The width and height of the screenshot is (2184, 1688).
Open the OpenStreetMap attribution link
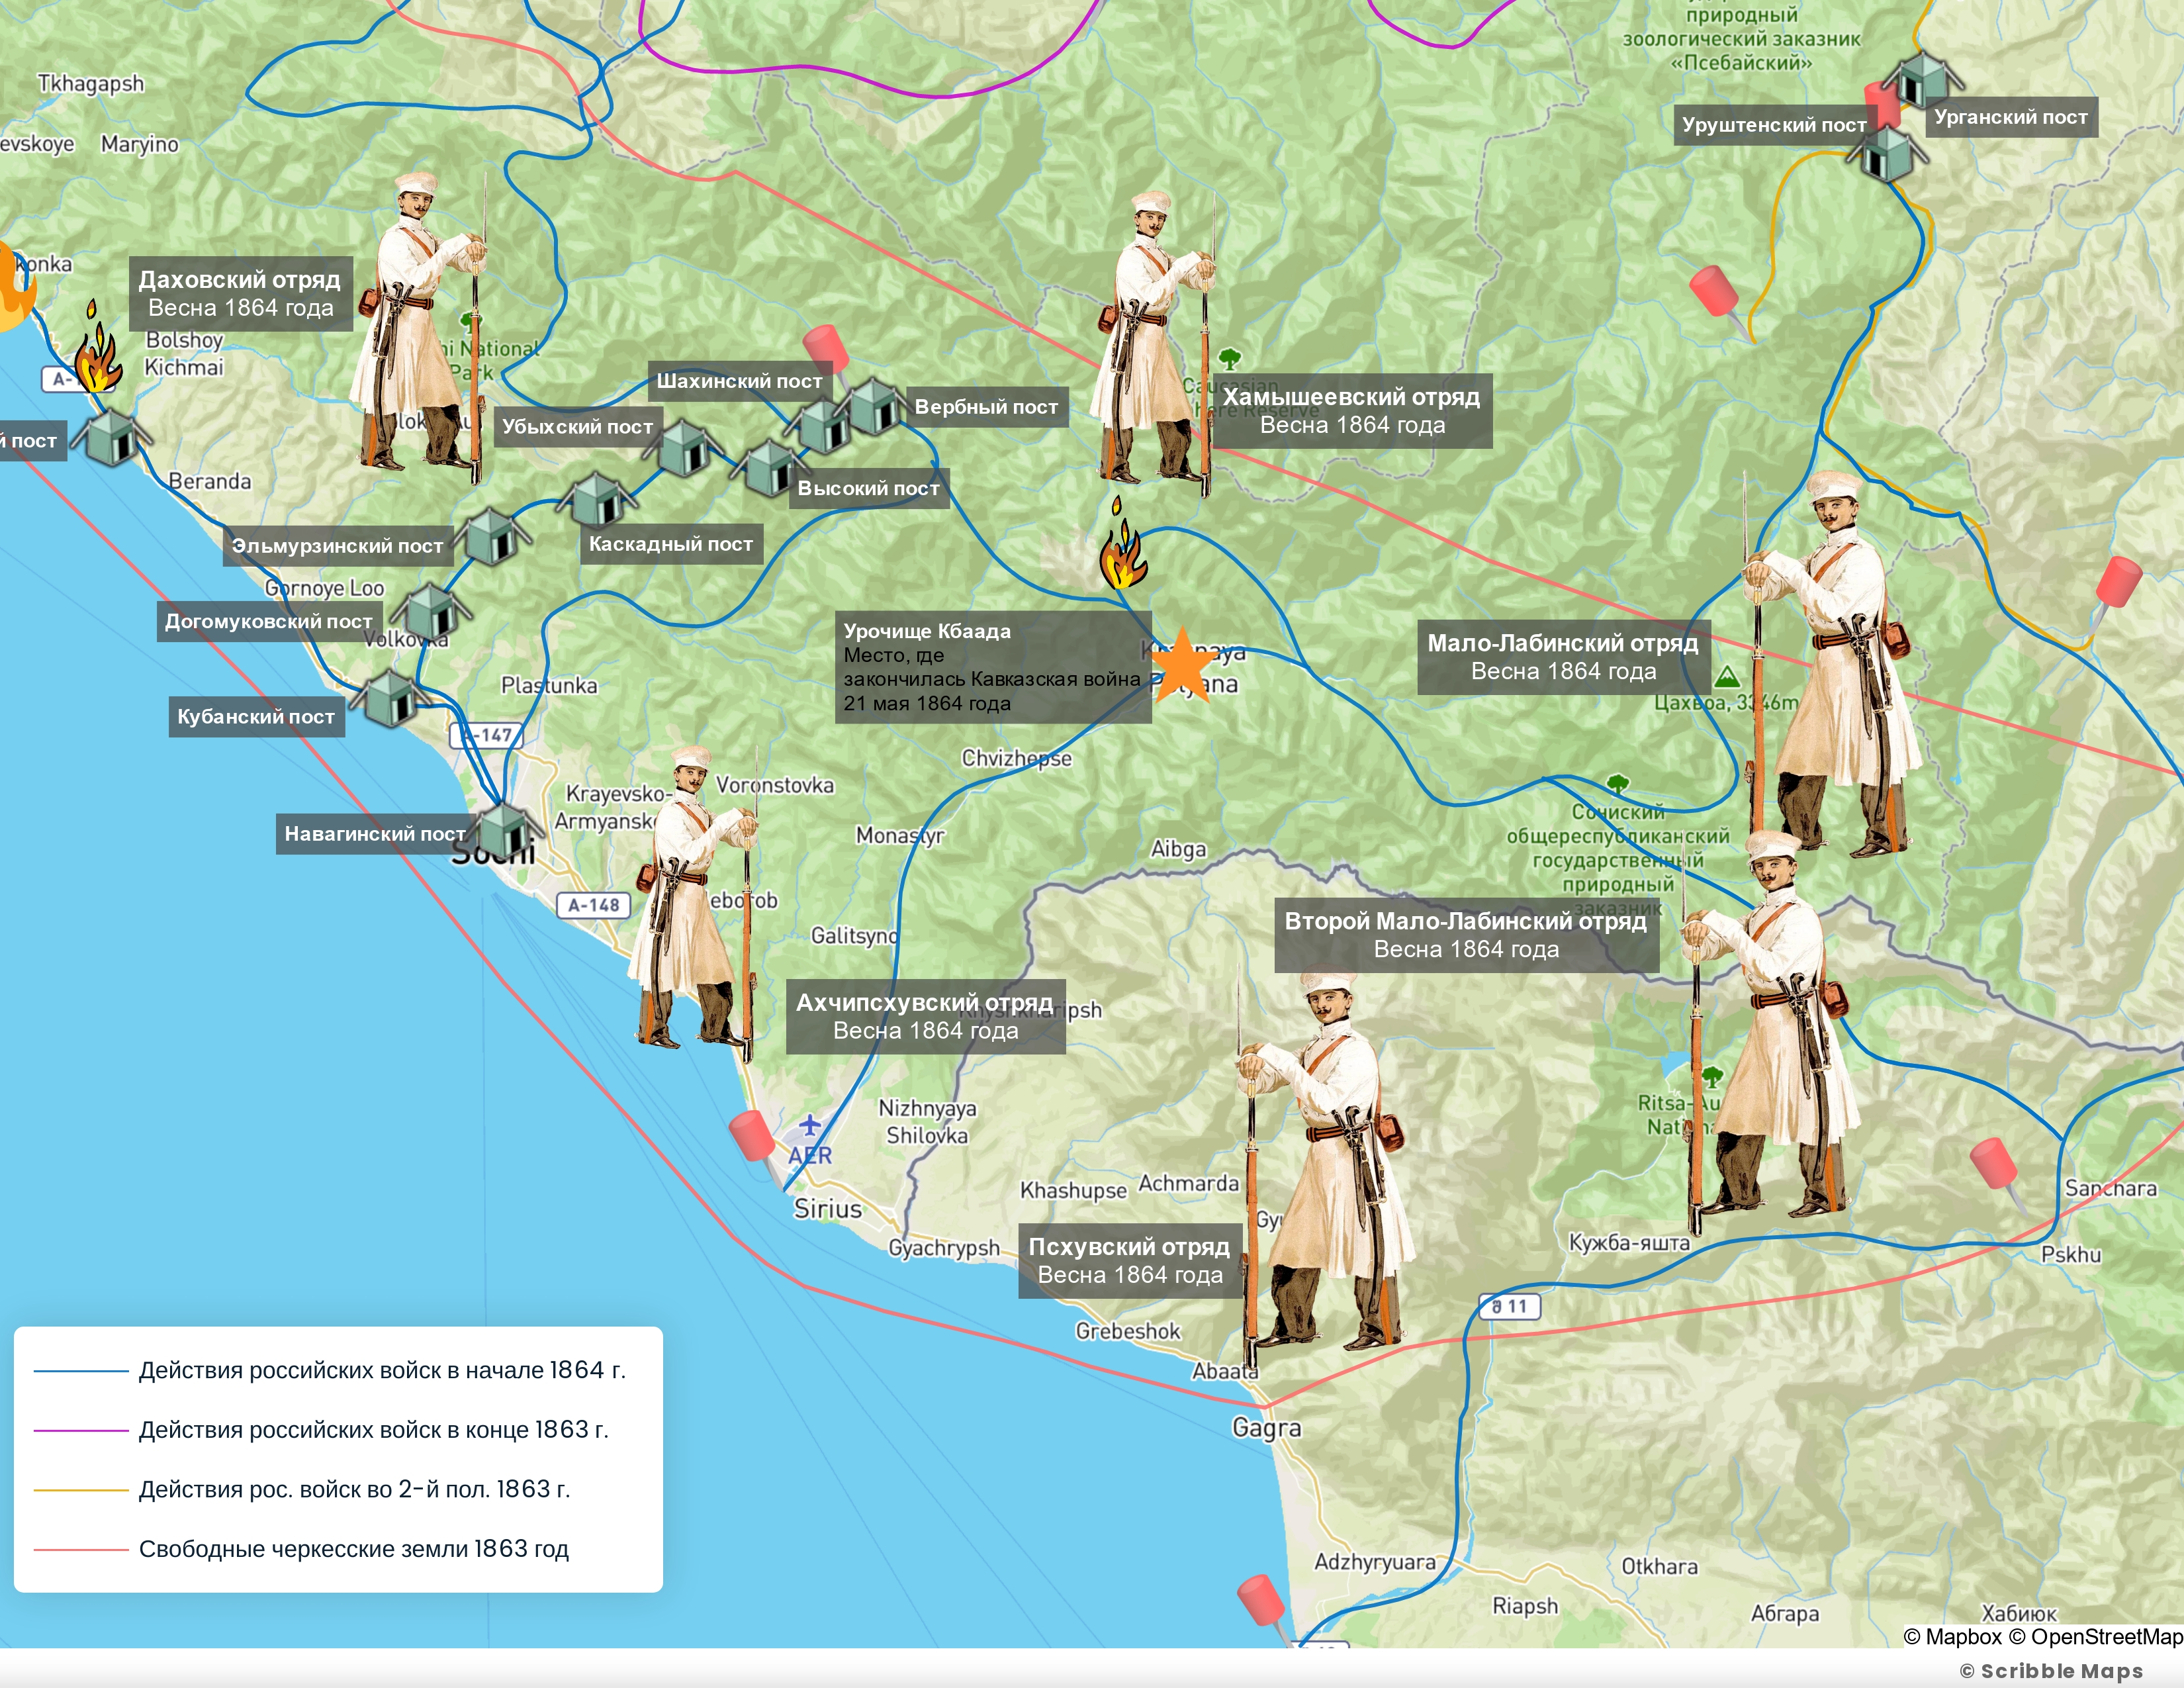click(x=2096, y=1637)
